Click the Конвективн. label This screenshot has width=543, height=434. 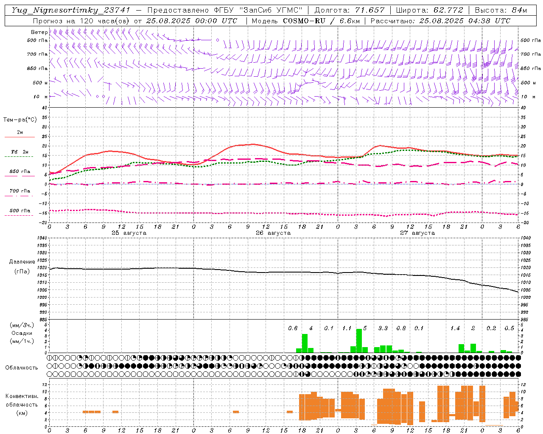pos(22,396)
